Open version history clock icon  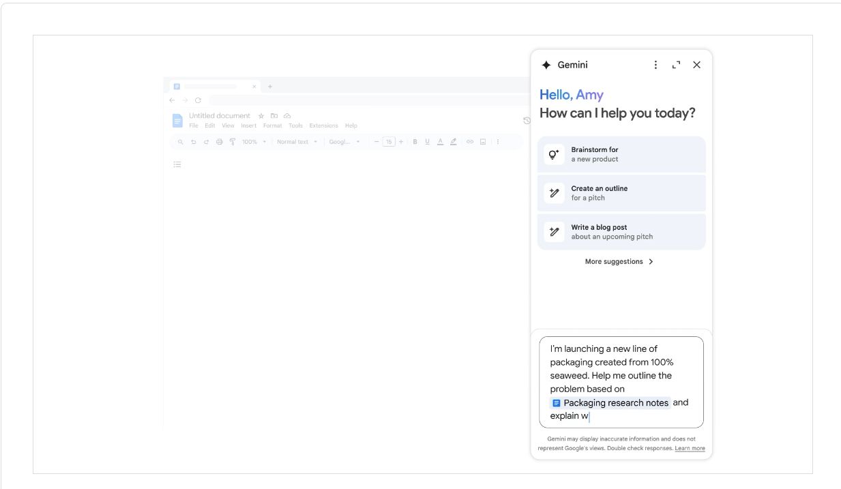[x=527, y=121]
